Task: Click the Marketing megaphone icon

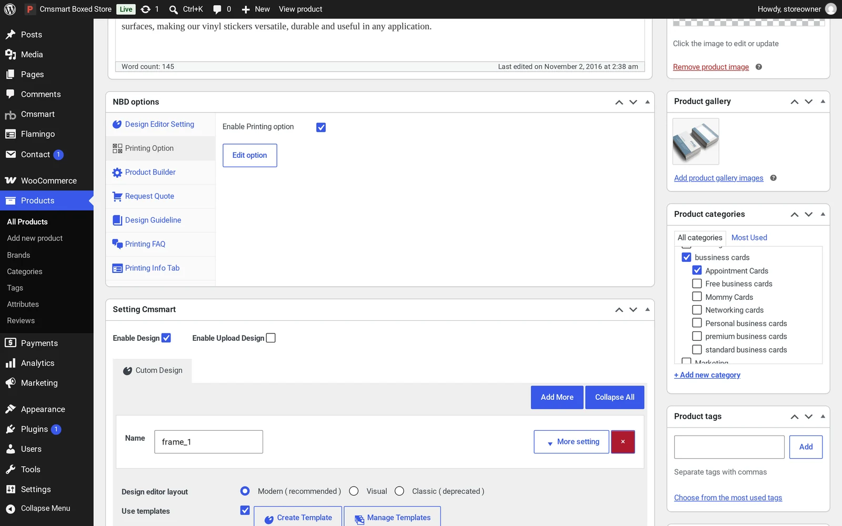Action: [11, 383]
